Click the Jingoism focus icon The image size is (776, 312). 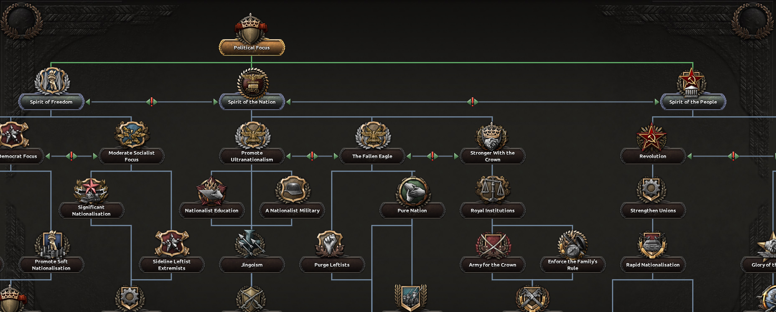coord(250,244)
